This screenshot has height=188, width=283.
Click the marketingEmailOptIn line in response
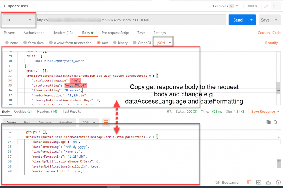[x=57, y=171]
